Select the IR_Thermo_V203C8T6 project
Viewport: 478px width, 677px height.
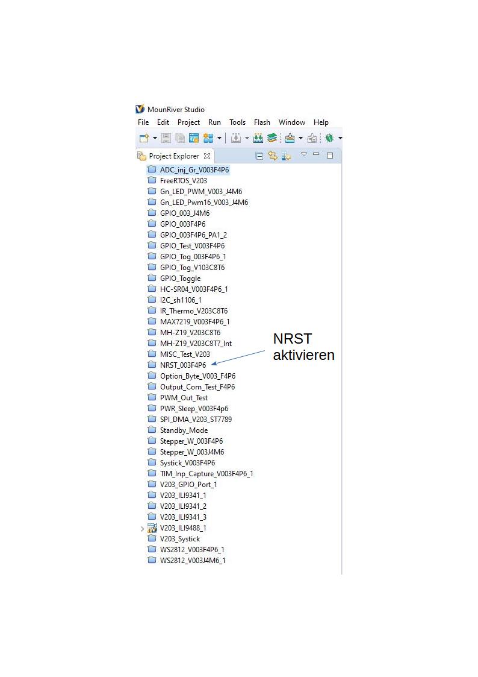click(x=193, y=311)
